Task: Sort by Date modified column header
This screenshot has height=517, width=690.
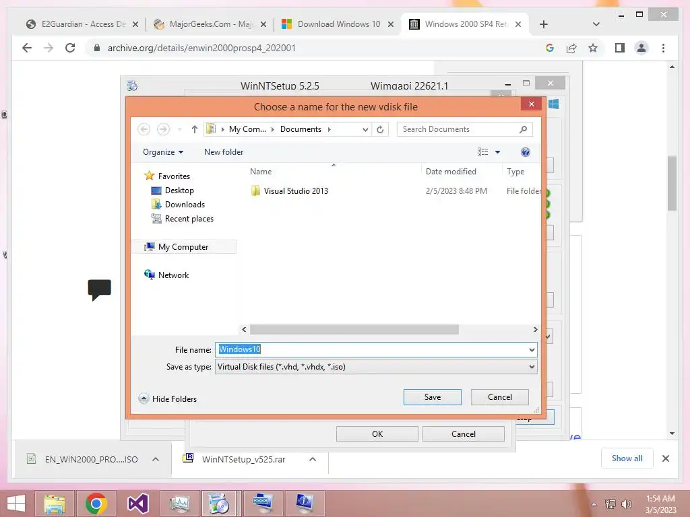Action: point(451,172)
